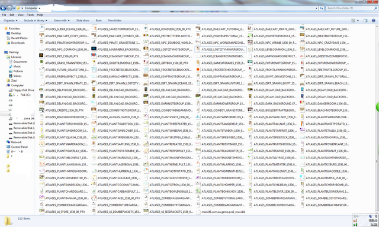Select the ATLASES_MAINMENU_BACKGROU... file icon
379x227 pixels.
click(94, 49)
